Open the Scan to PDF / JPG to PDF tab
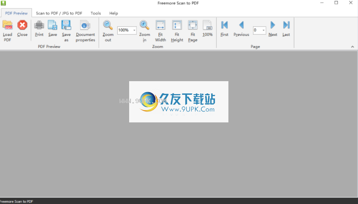Viewport: 358px width, 204px height. 59,13
